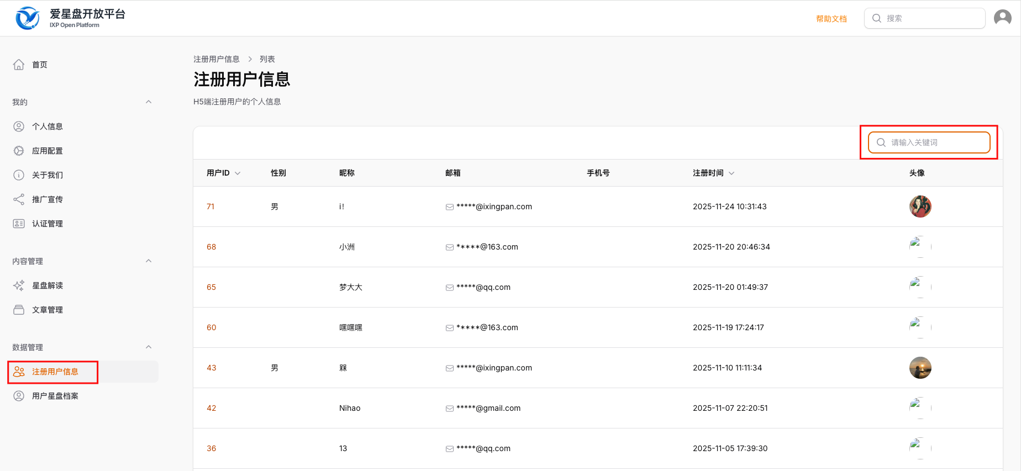Screen dimensions: 1021x471
Task: Click the IXP Open Platform logo
Action: click(x=28, y=18)
